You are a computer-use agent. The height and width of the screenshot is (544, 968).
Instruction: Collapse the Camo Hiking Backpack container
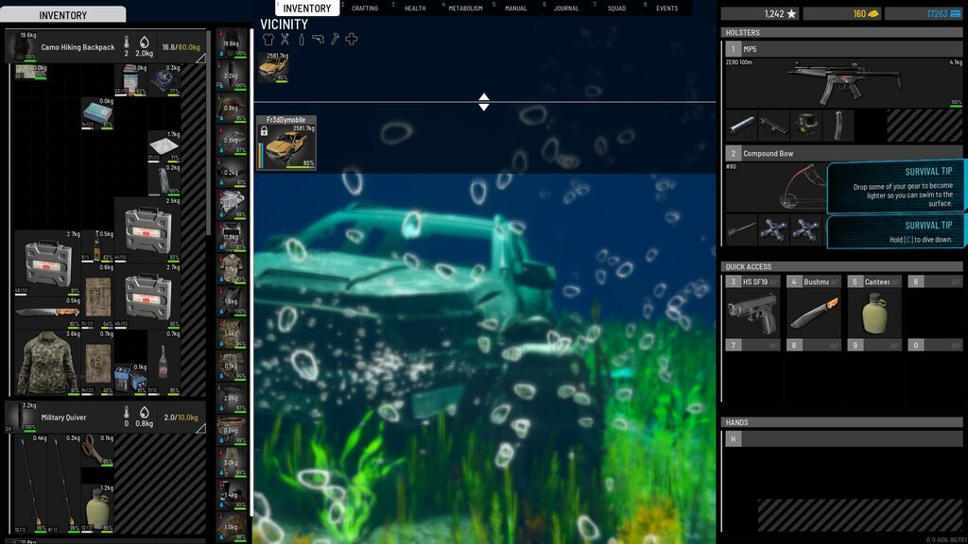[x=200, y=59]
